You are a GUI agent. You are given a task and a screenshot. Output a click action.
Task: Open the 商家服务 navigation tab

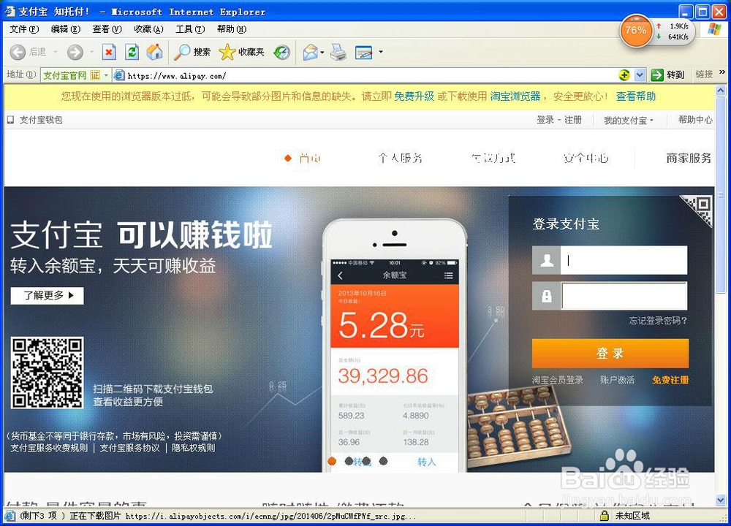[689, 158]
